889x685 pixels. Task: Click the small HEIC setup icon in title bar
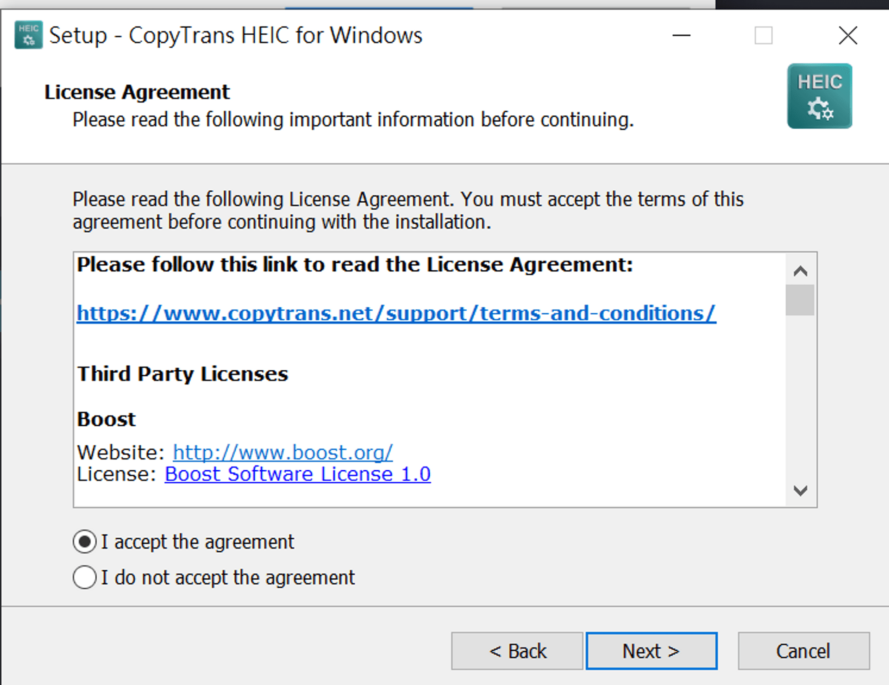coord(28,35)
